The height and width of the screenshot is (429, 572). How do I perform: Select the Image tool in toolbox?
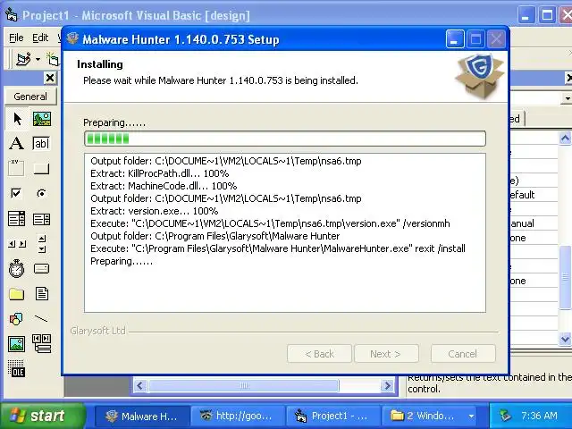17,344
